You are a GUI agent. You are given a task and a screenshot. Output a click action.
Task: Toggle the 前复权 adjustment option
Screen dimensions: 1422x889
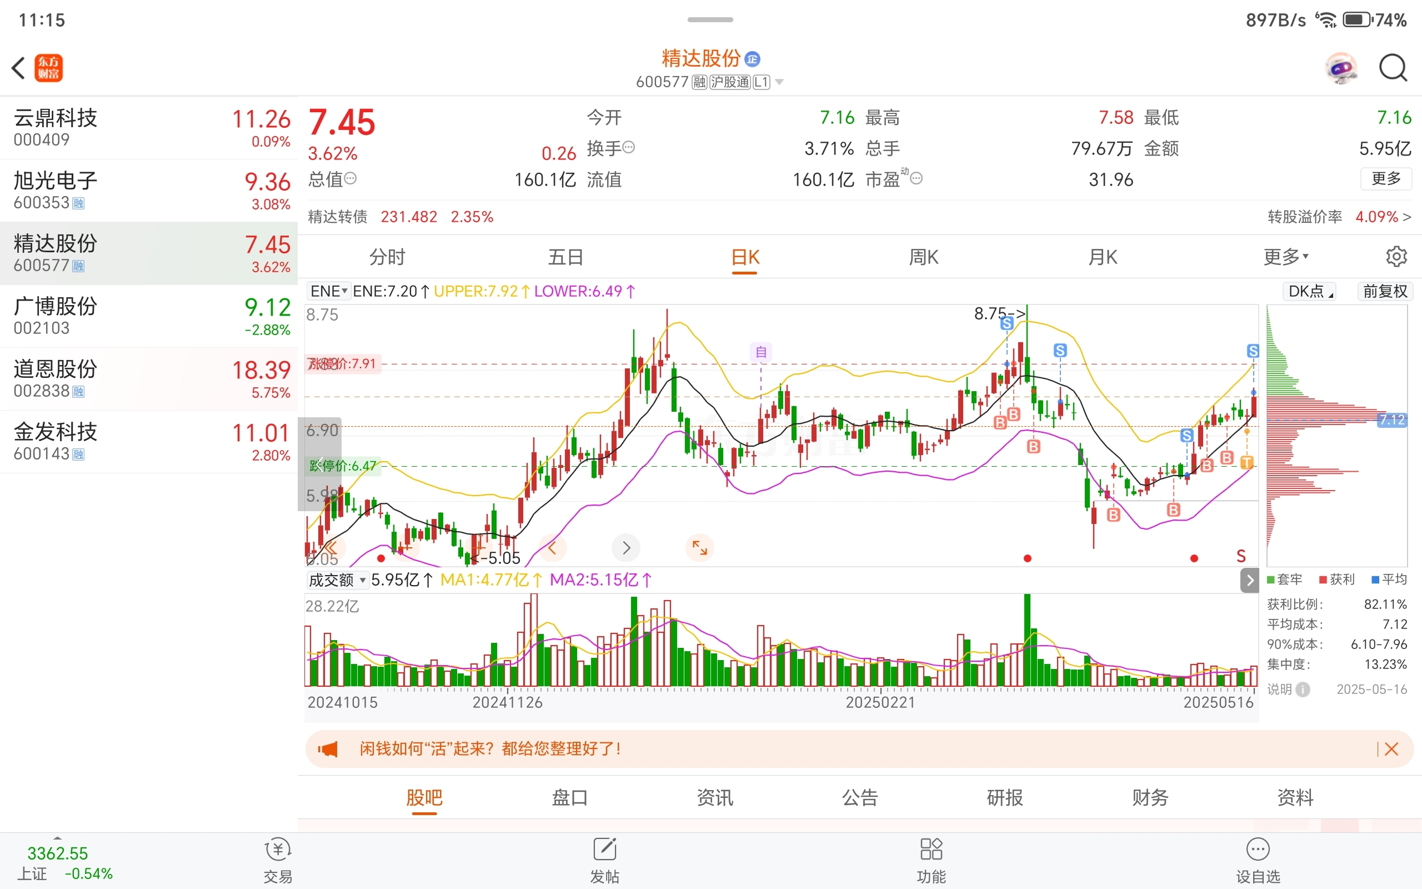click(1385, 291)
